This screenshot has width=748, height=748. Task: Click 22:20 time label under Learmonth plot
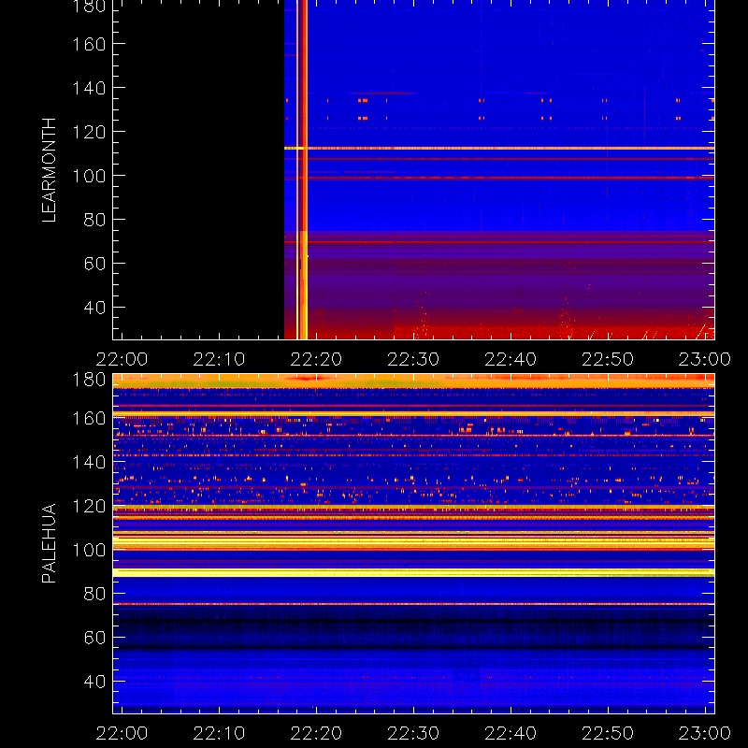tap(316, 359)
